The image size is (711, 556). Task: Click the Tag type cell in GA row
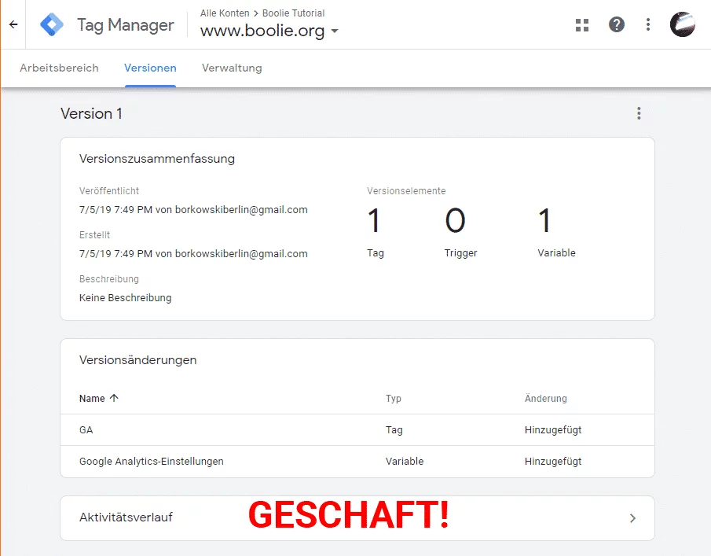pyautogui.click(x=394, y=430)
